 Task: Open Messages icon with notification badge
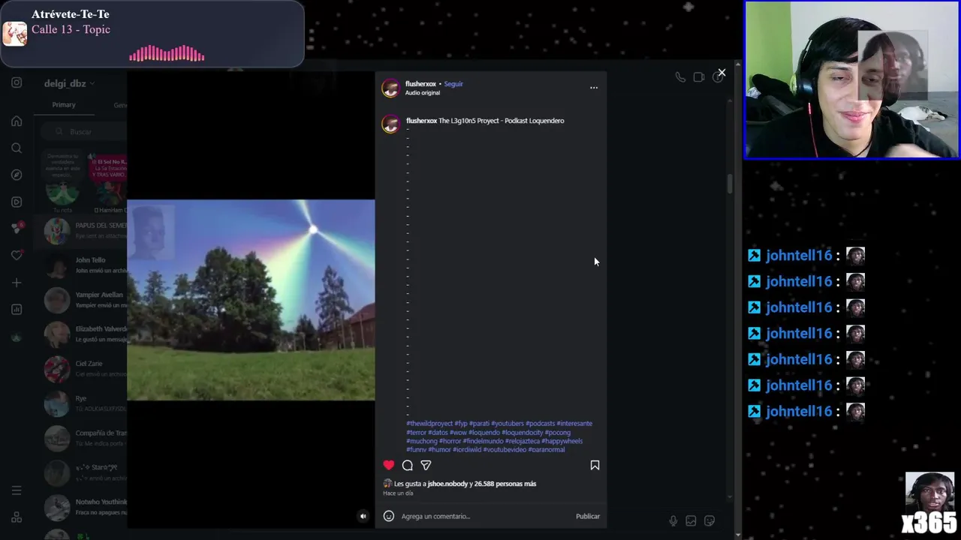(17, 228)
